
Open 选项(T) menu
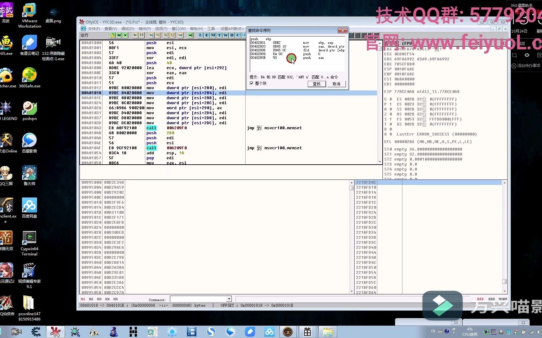coord(161,28)
